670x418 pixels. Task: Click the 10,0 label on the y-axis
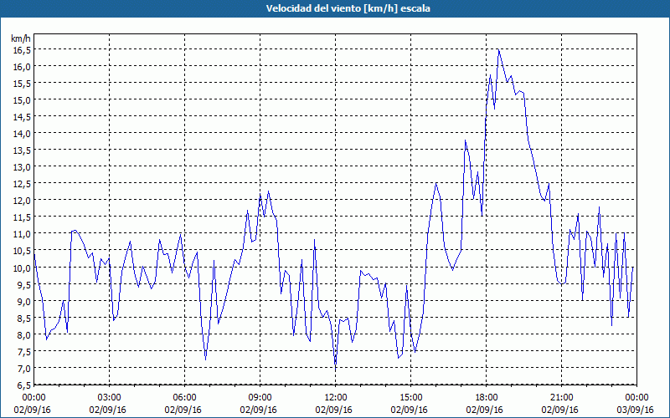click(22, 268)
